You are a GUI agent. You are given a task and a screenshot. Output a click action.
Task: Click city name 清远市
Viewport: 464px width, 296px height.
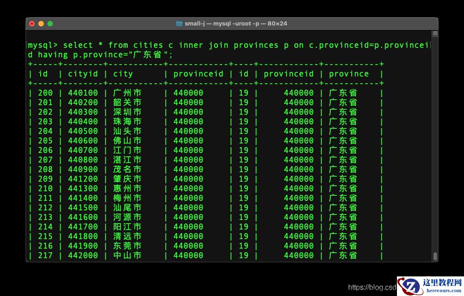coord(127,236)
